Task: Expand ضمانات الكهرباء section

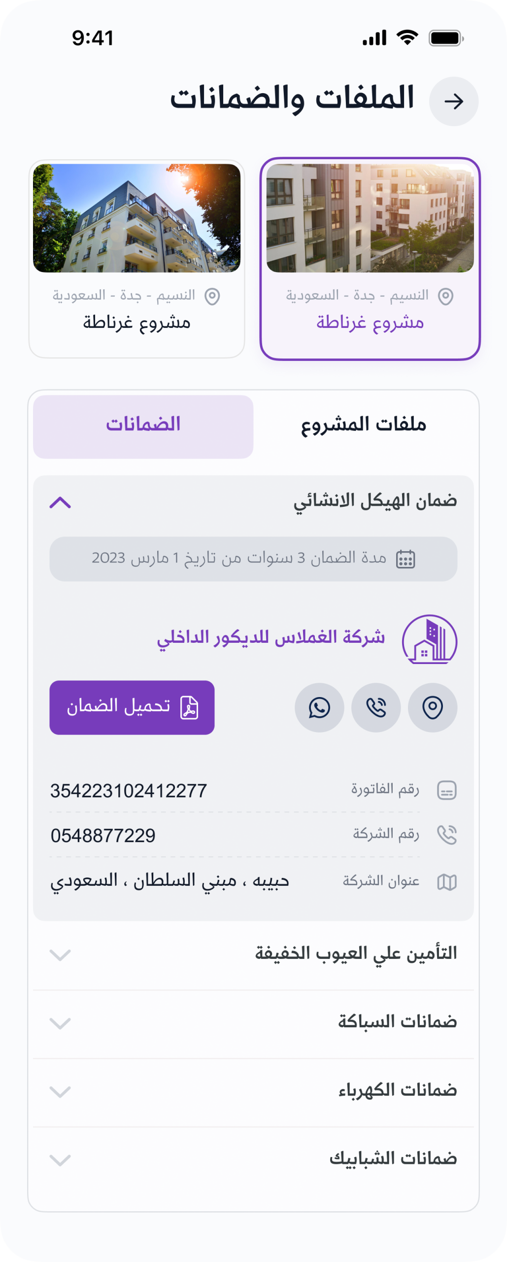Action: 60,1092
